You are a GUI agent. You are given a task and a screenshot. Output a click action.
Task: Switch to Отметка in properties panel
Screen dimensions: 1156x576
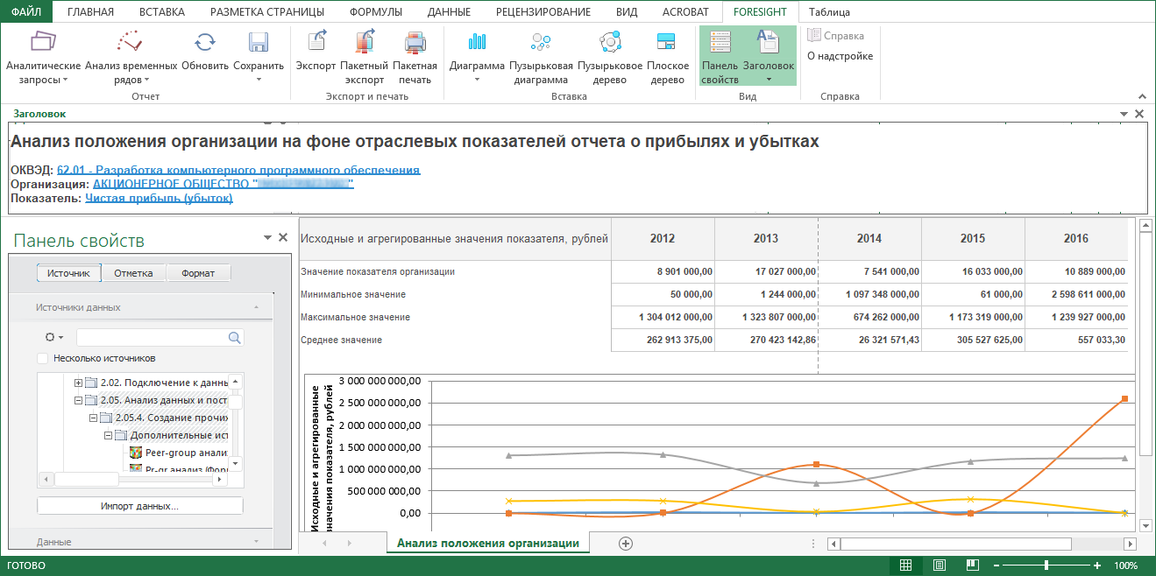pyautogui.click(x=133, y=273)
